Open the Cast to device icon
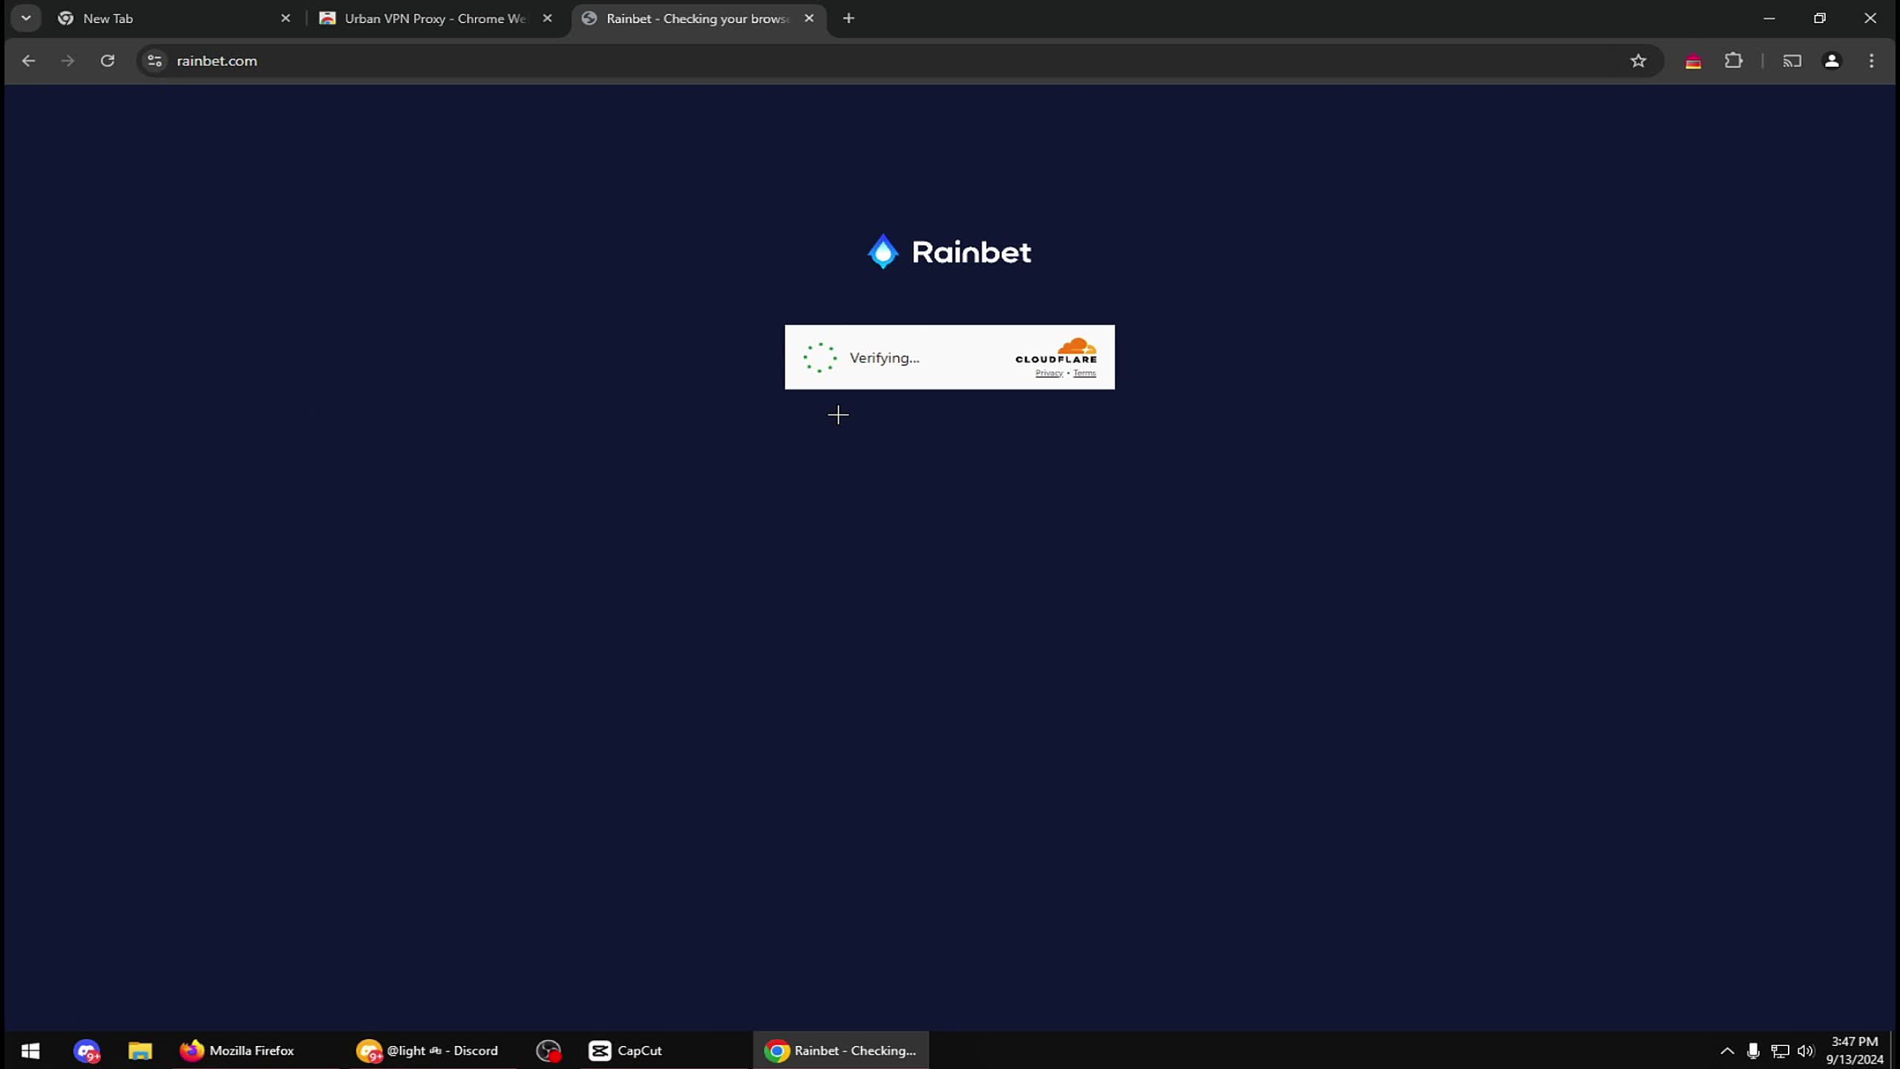This screenshot has height=1069, width=1900. (1792, 61)
